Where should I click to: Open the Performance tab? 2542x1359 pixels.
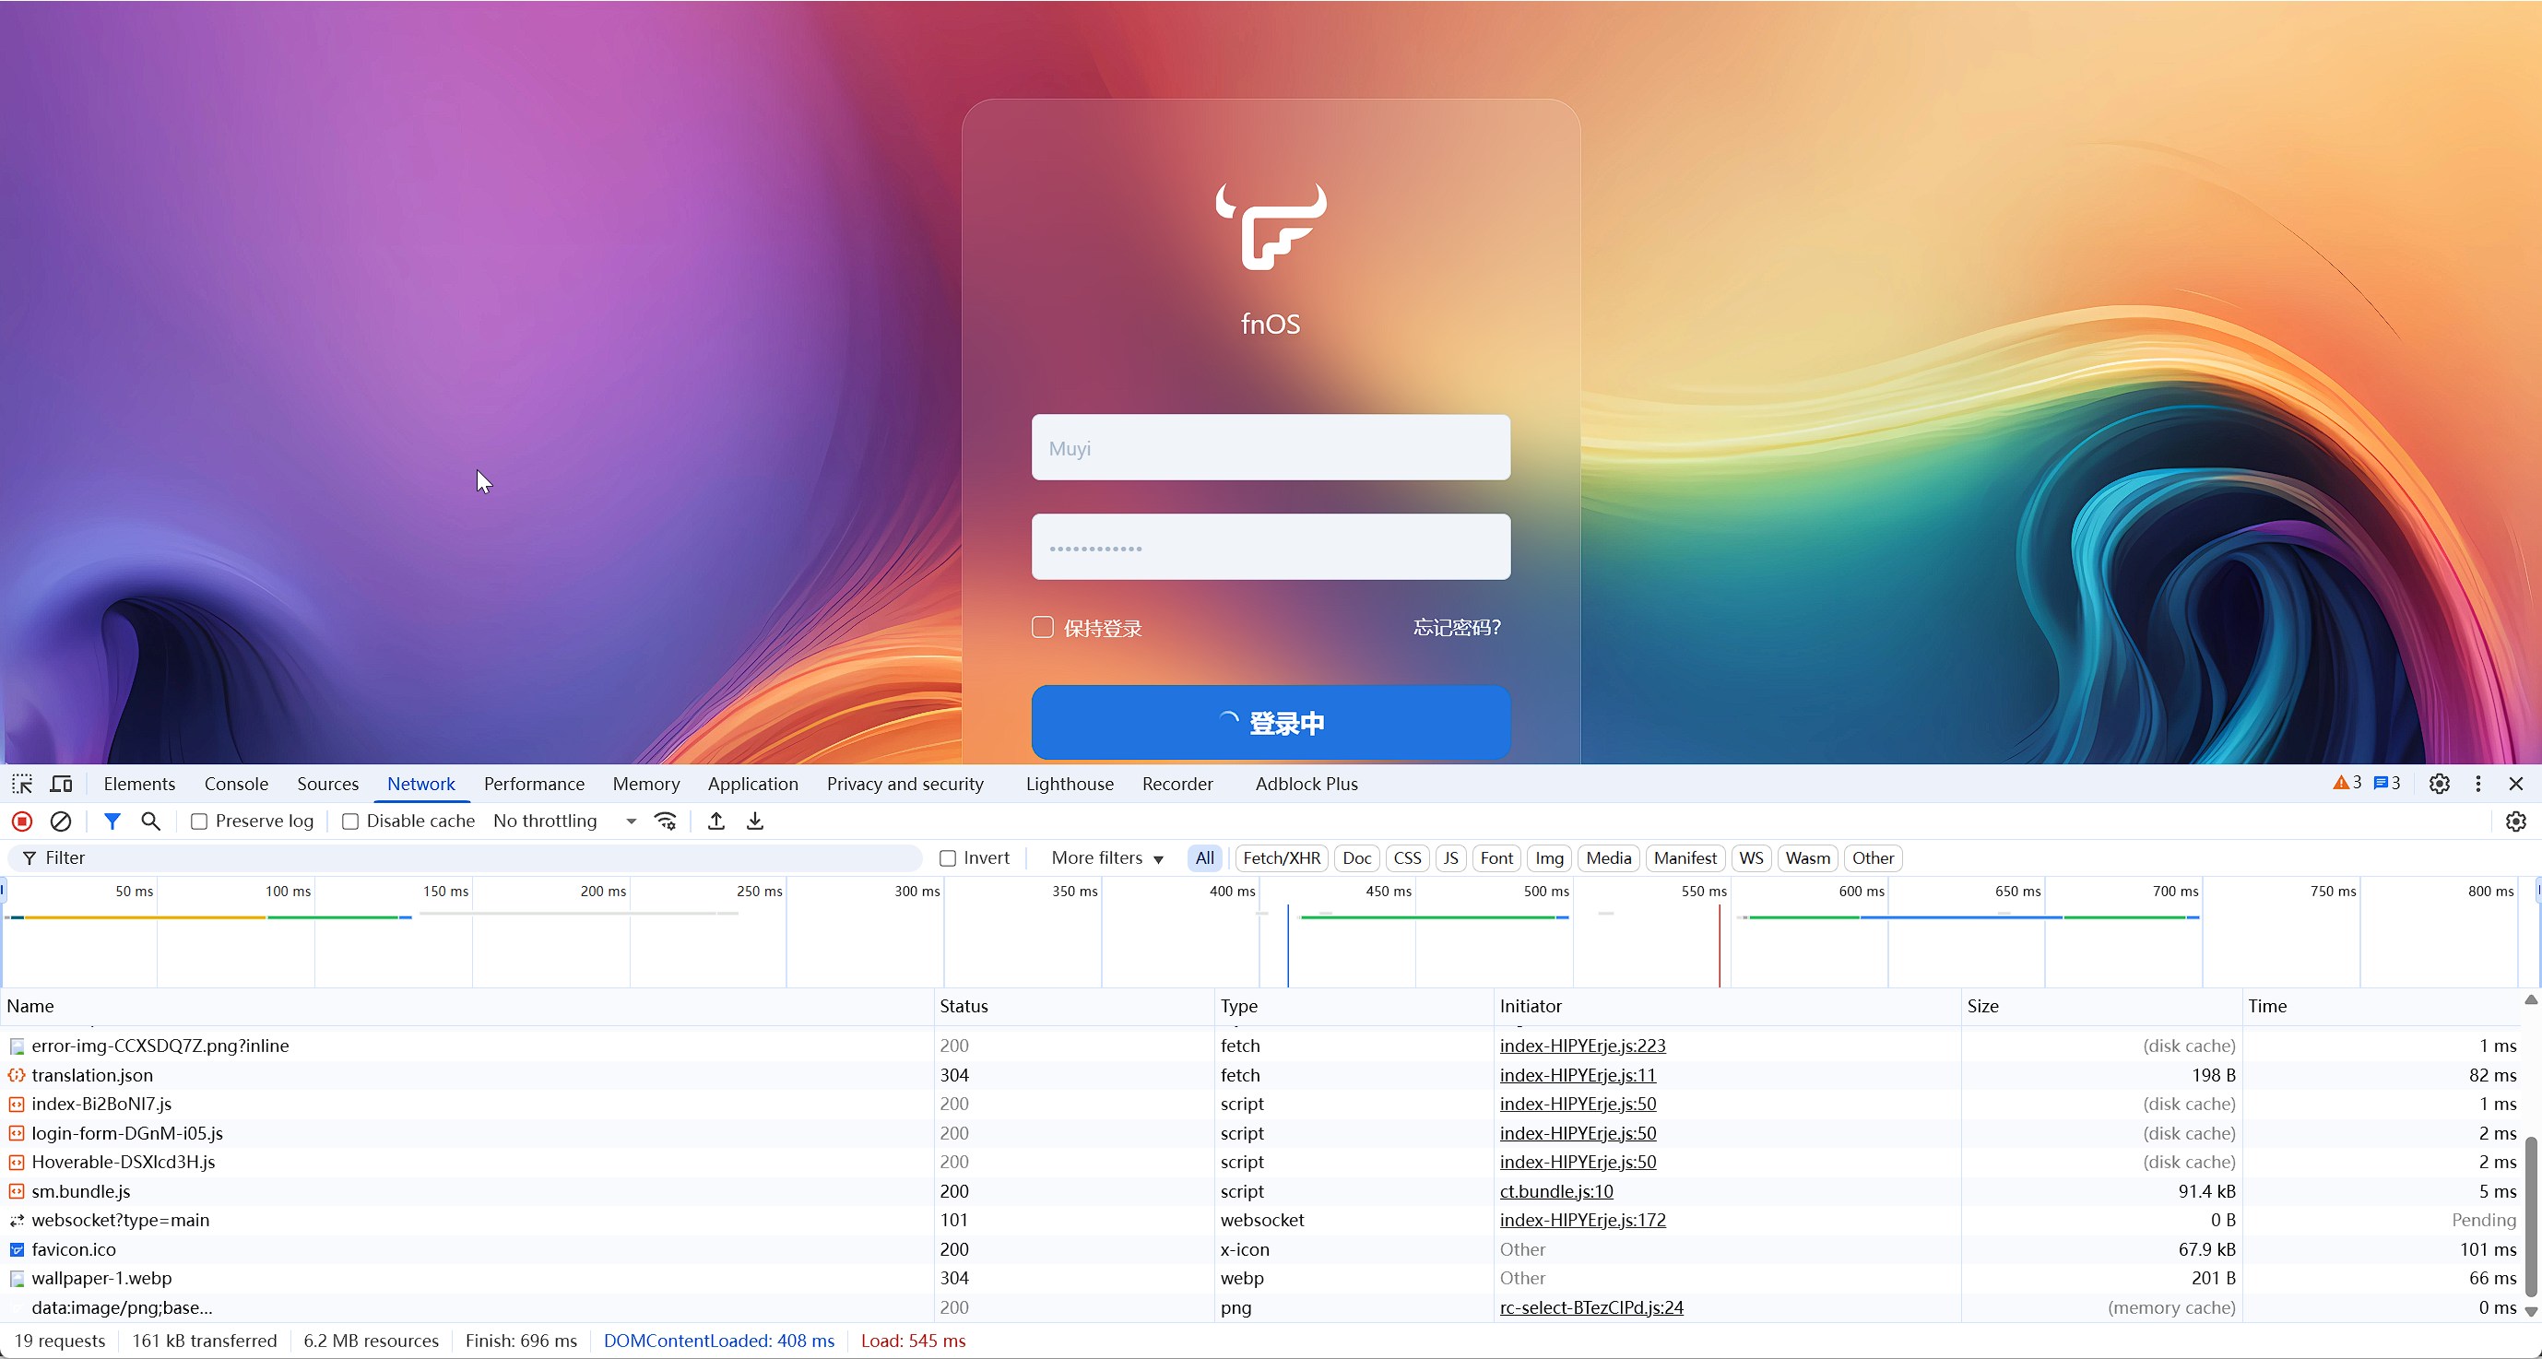tap(534, 784)
